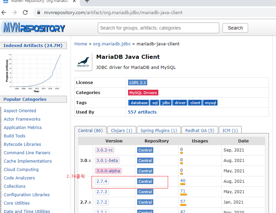This screenshot has height=213, width=276.
Task: Open the org.mariadb.jdbc breadcrumb link
Action: pyautogui.click(x=112, y=44)
